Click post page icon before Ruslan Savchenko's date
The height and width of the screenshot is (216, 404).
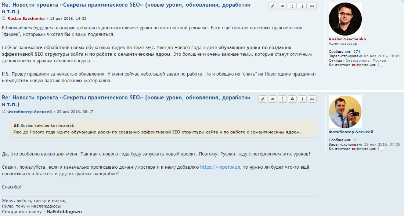4,18
